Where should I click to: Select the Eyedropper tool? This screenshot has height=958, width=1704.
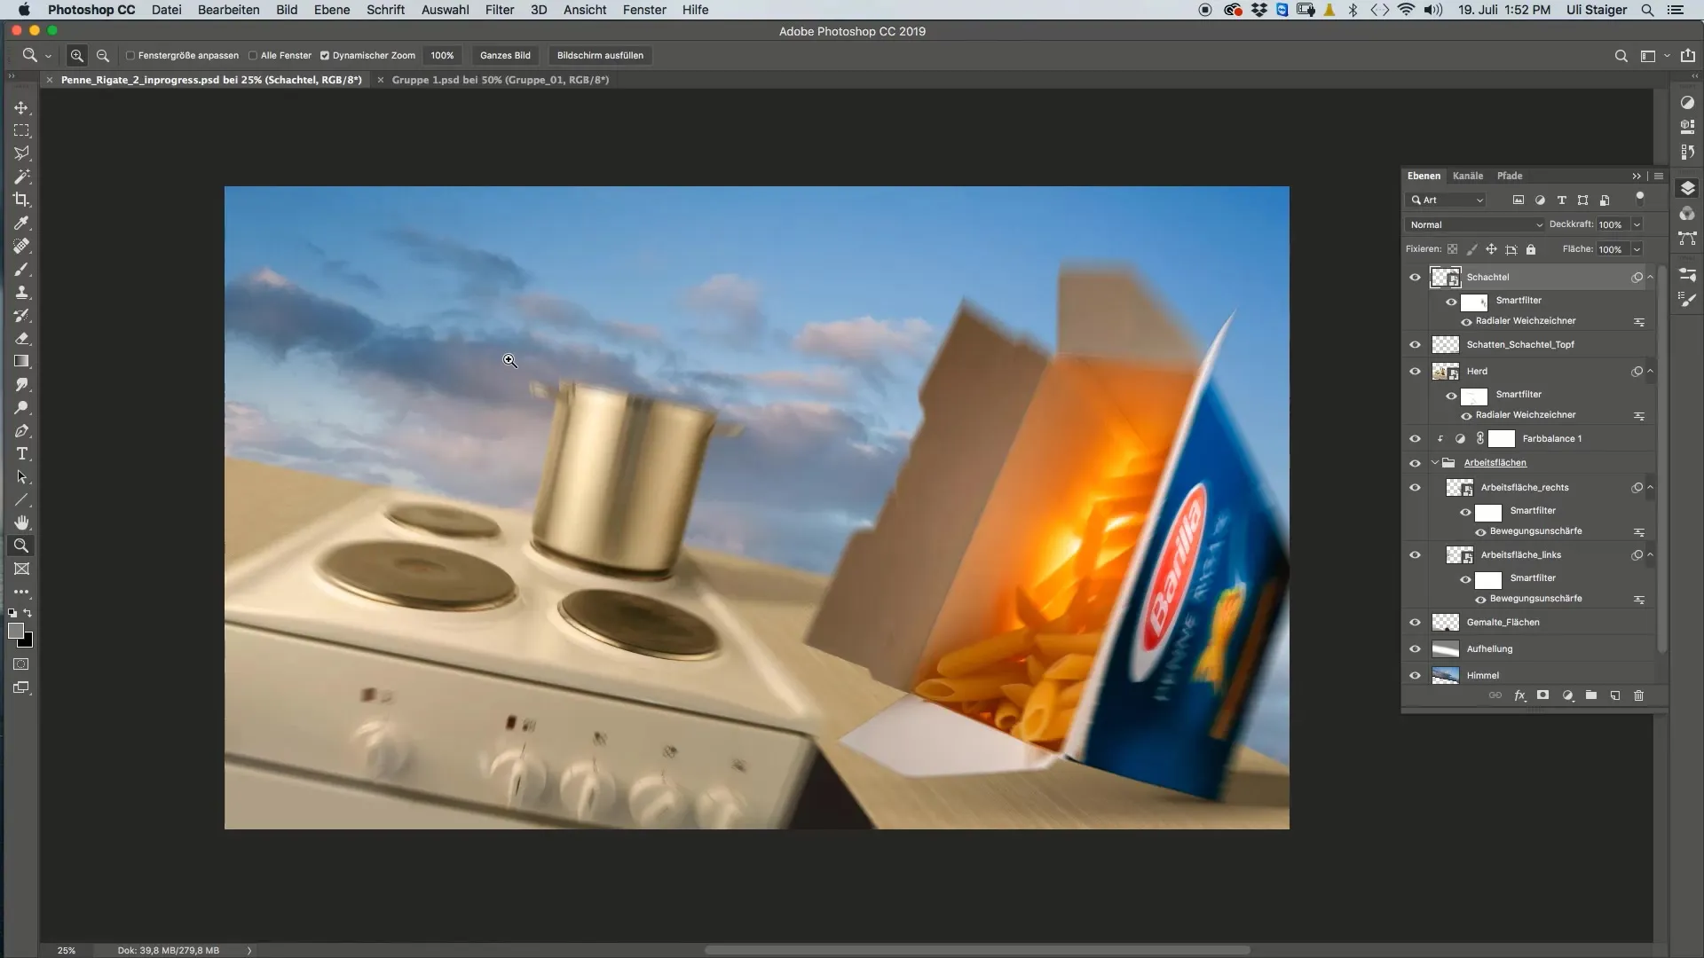21,223
